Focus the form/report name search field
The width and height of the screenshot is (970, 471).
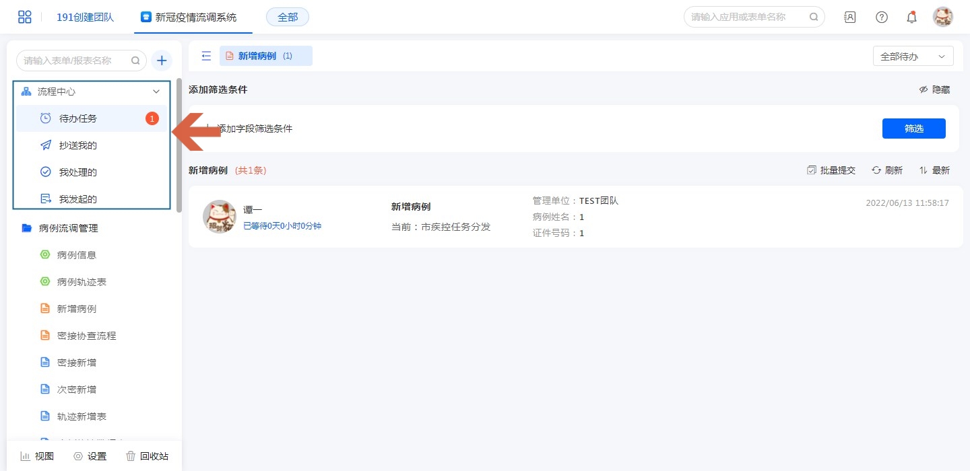coord(74,61)
